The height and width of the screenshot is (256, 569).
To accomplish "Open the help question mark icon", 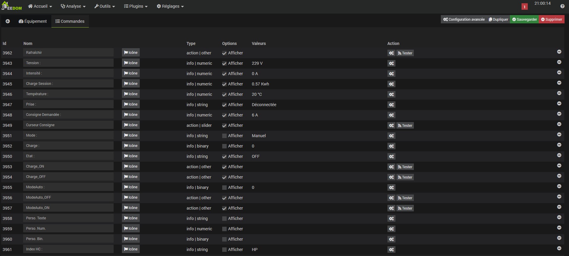I will click(x=562, y=6).
